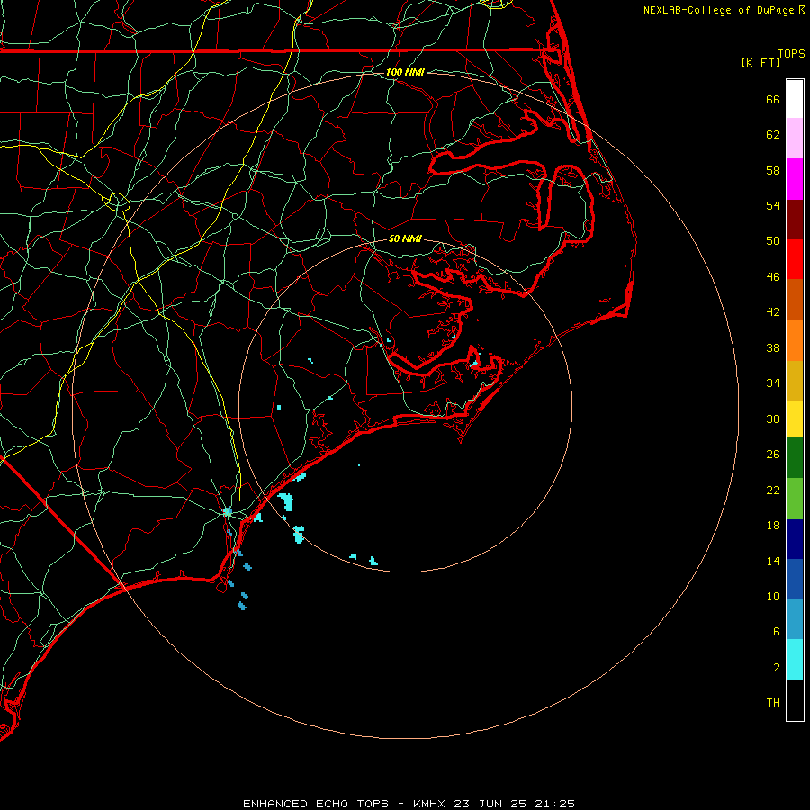
Task: Click the light pink legend swatch
Action: coord(795,139)
